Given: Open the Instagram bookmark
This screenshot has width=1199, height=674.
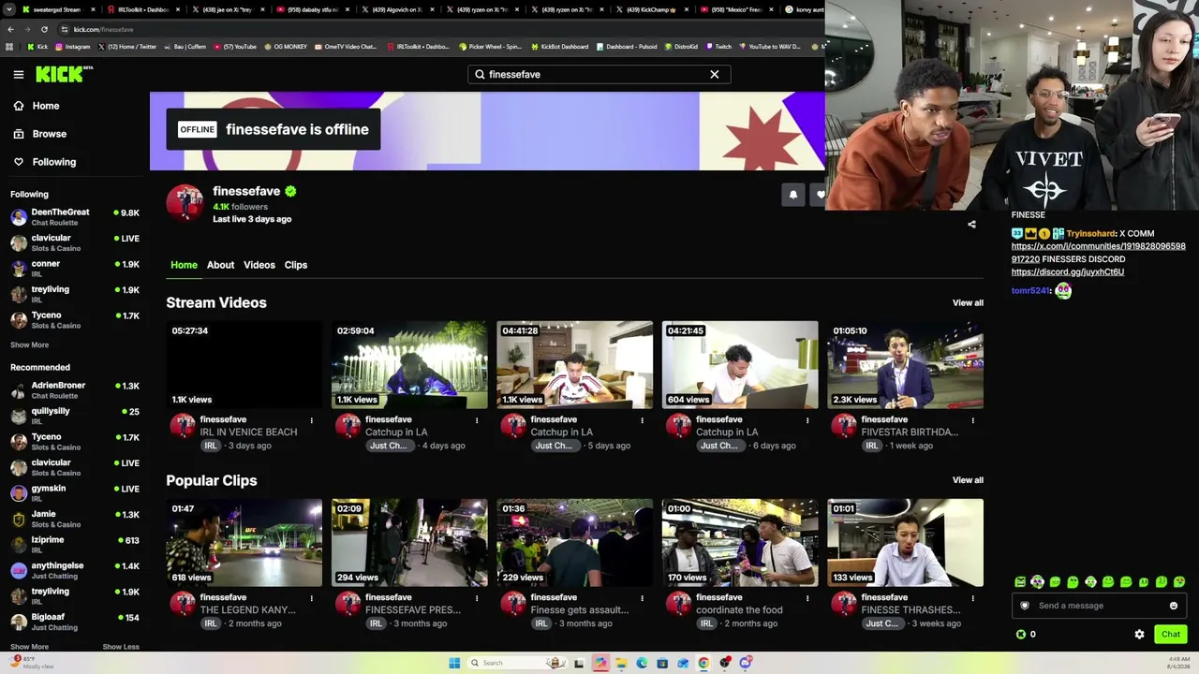Looking at the screenshot, I should (73, 47).
